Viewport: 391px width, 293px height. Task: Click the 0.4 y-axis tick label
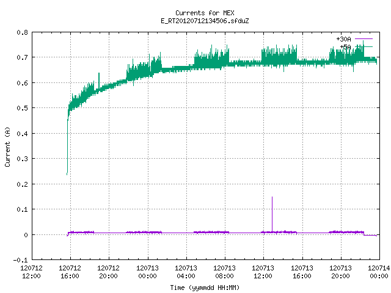22,134
